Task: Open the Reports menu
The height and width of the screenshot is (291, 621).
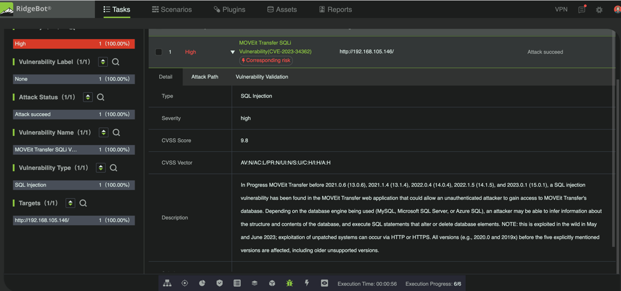Action: 336,9
